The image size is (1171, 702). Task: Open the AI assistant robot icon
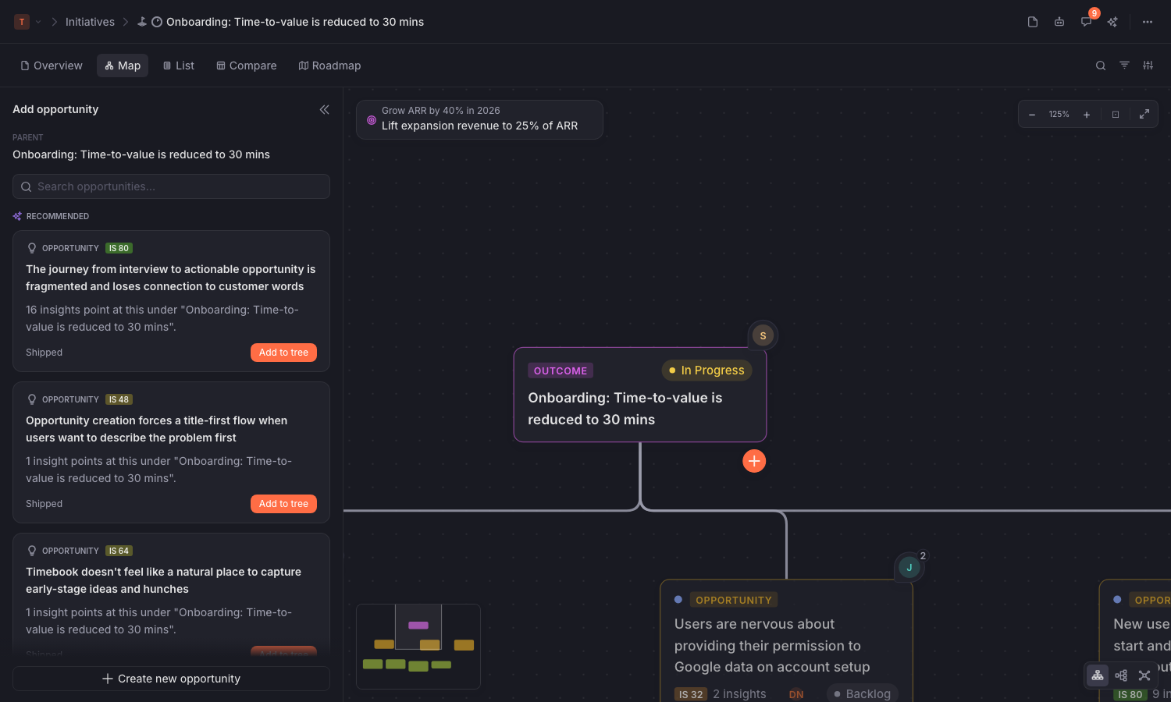[x=1059, y=22]
